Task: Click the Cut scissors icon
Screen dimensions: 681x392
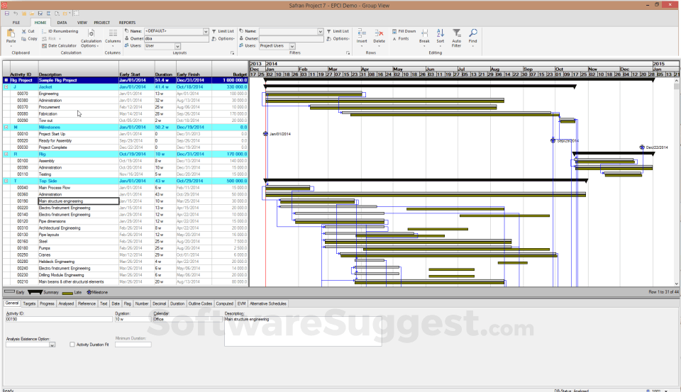Action: click(24, 31)
